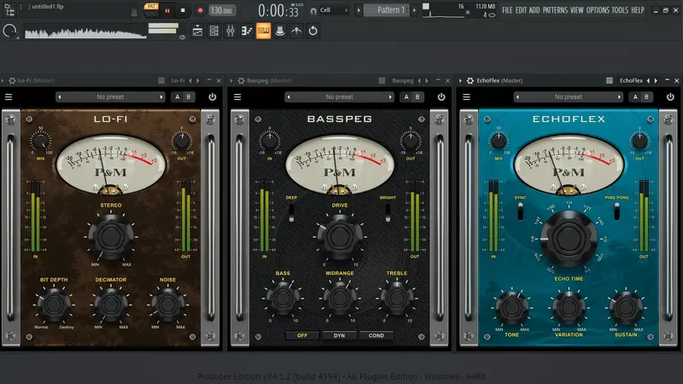Viewport: 683px width, 384px height.
Task: Toggle the Basspeg power bypass button
Action: point(441,96)
